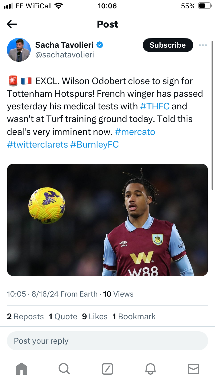Open the Search magnifier icon
This screenshot has width=215, height=383.
click(64, 369)
